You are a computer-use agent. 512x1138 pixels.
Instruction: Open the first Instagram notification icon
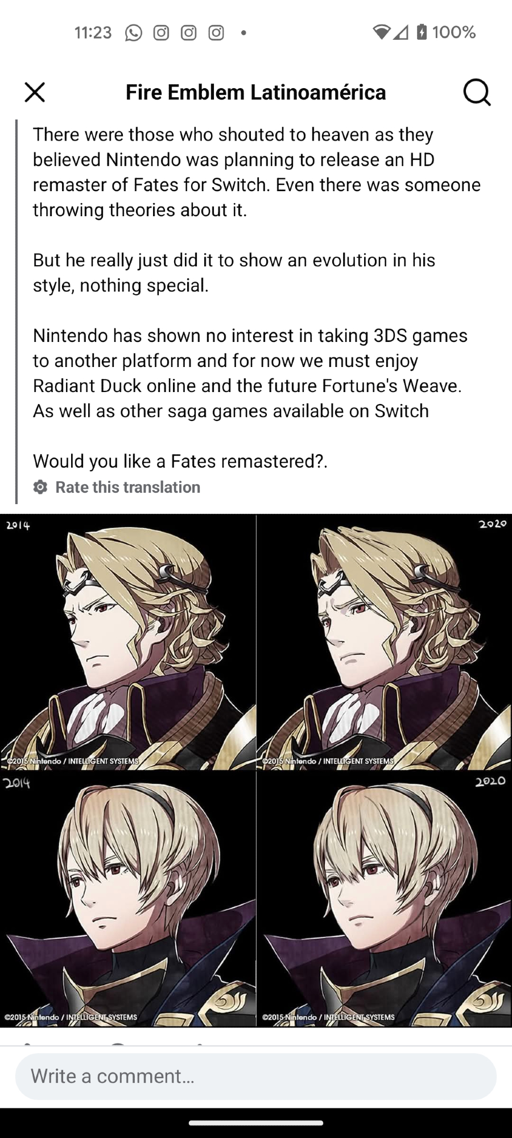pos(161,33)
